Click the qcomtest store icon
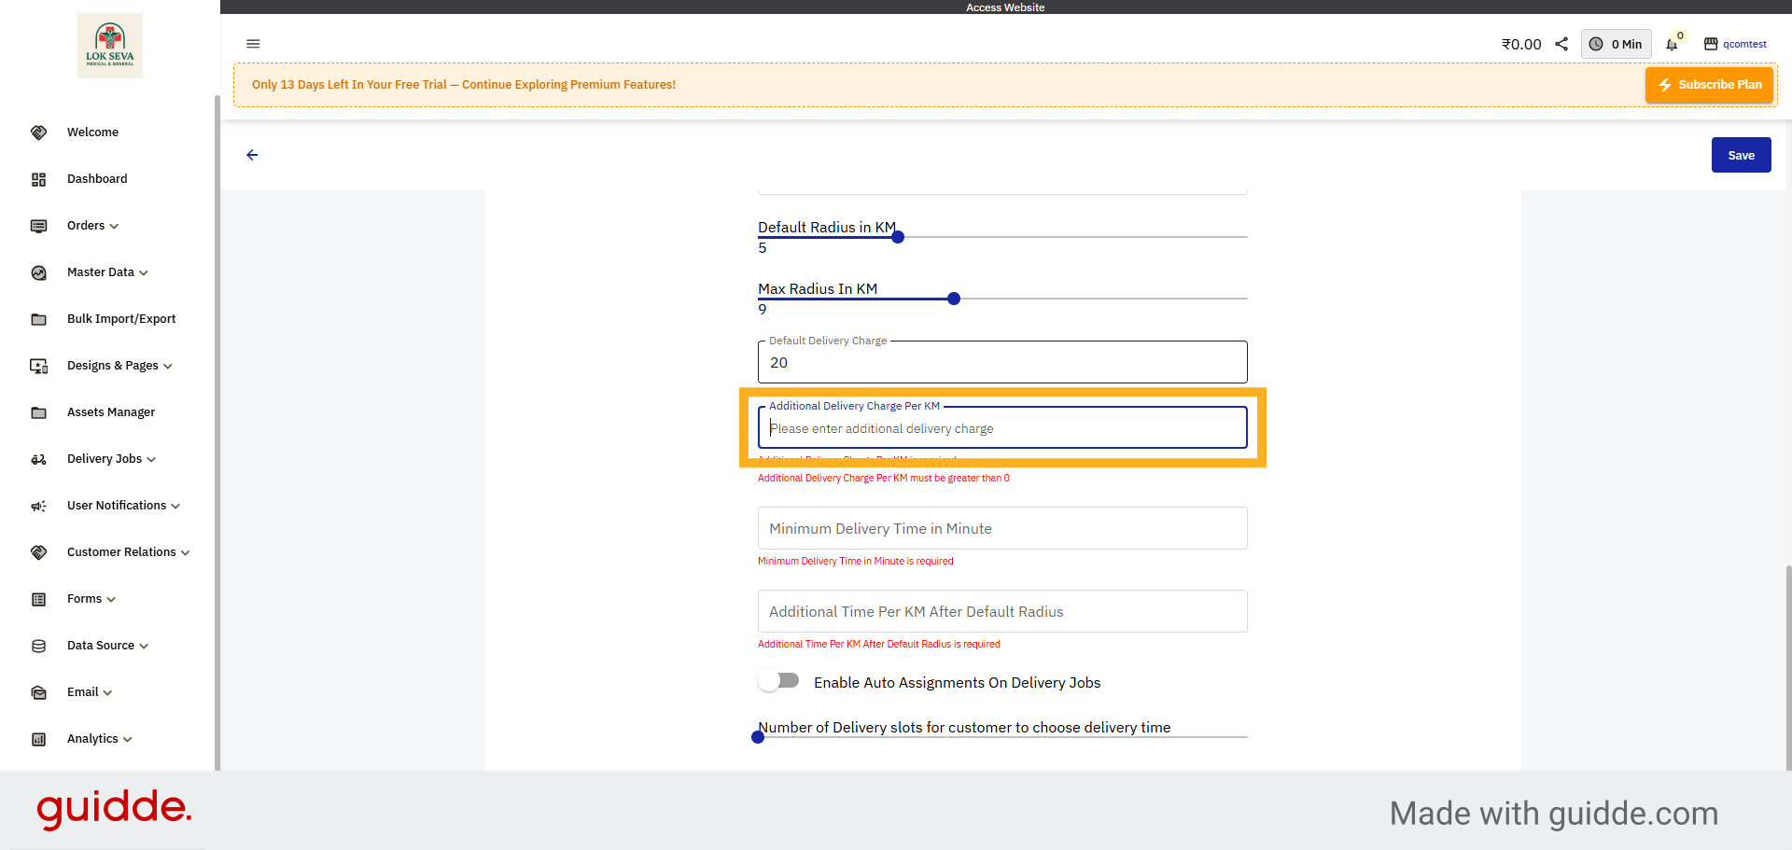This screenshot has height=850, width=1792. click(x=1711, y=44)
